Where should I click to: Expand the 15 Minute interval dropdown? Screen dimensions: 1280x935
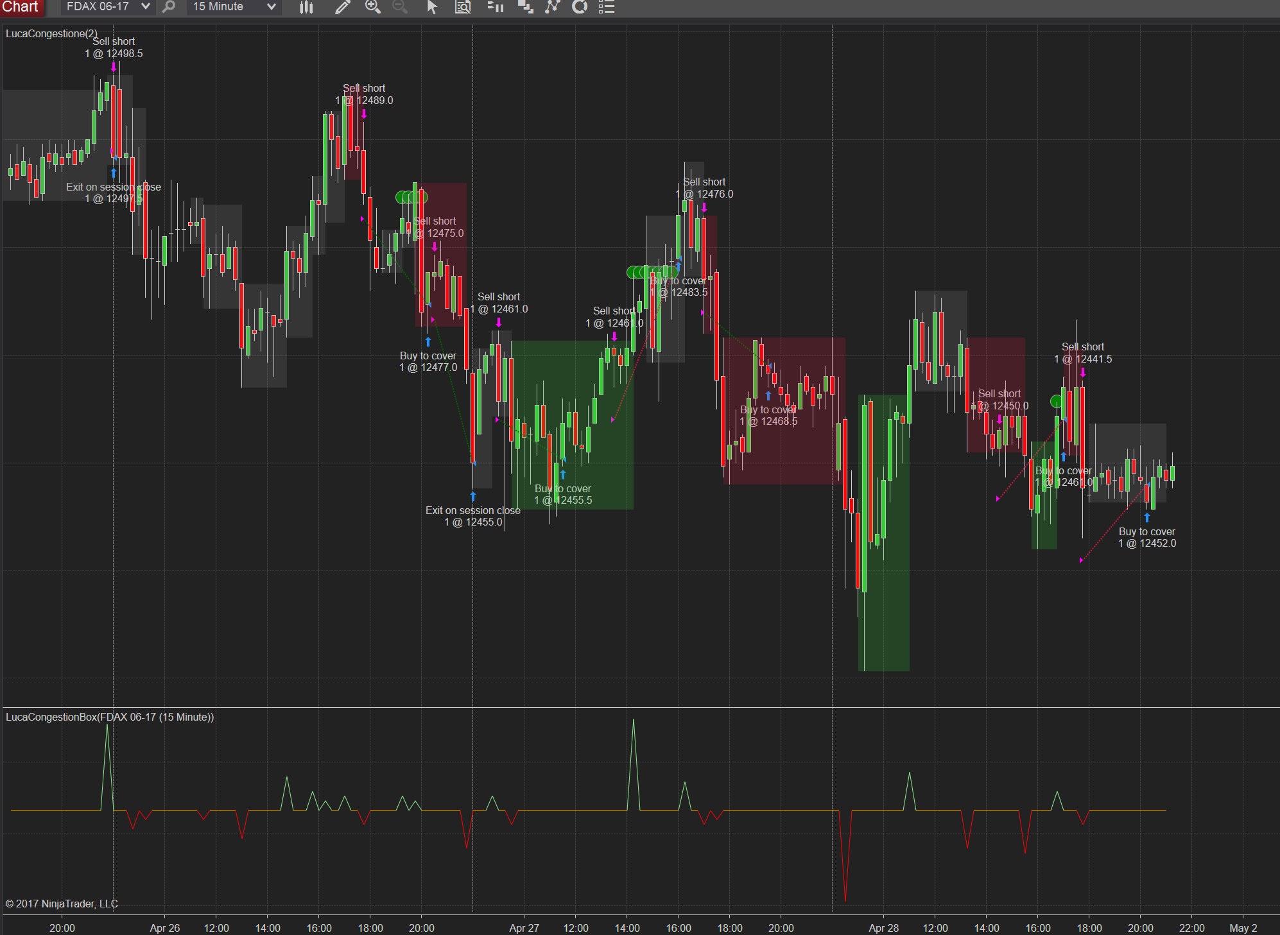click(271, 7)
